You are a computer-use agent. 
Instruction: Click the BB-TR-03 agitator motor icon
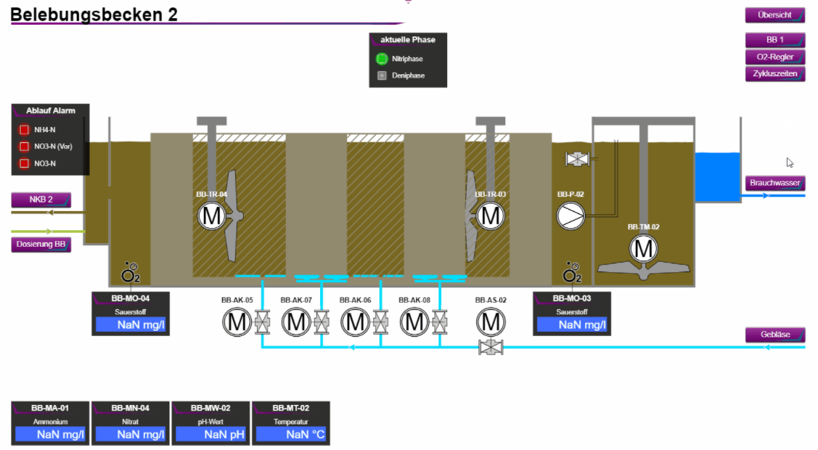pos(491,216)
